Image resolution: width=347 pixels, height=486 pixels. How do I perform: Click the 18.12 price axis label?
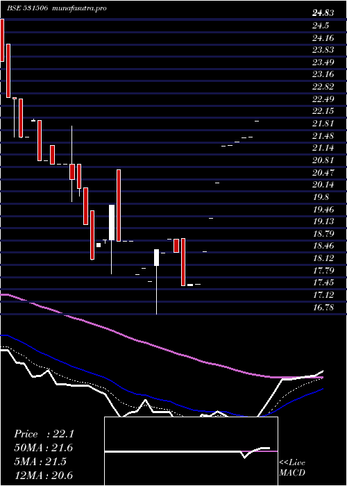[323, 258]
